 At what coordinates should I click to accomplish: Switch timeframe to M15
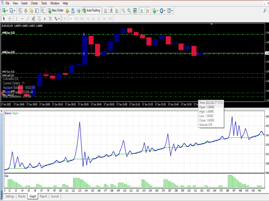click(76, 18)
